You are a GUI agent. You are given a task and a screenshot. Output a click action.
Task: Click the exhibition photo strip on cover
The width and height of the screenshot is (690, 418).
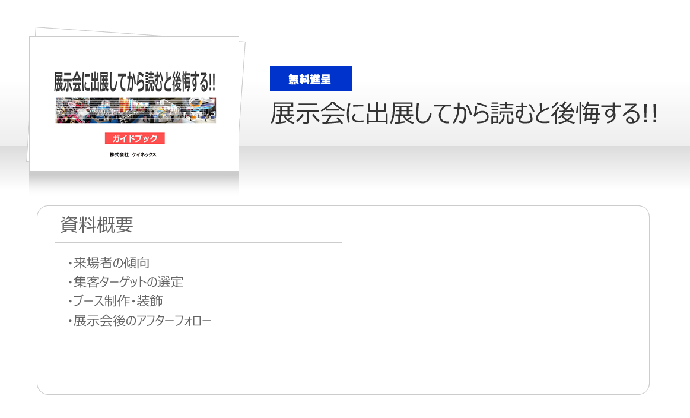pyautogui.click(x=135, y=110)
